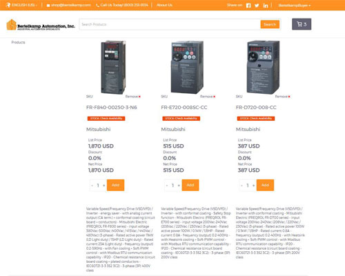This screenshot has height=276, width=345.
Task: Select the 387 USD net price
Action: pyautogui.click(x=249, y=170)
